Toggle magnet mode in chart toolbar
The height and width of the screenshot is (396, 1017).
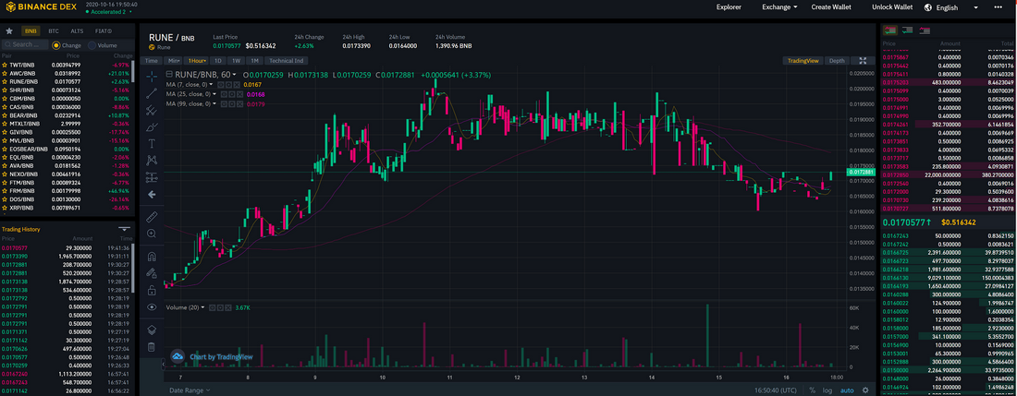pos(152,256)
